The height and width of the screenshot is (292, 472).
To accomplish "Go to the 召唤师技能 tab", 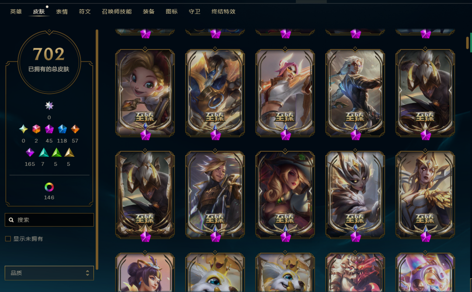I will coord(117,11).
